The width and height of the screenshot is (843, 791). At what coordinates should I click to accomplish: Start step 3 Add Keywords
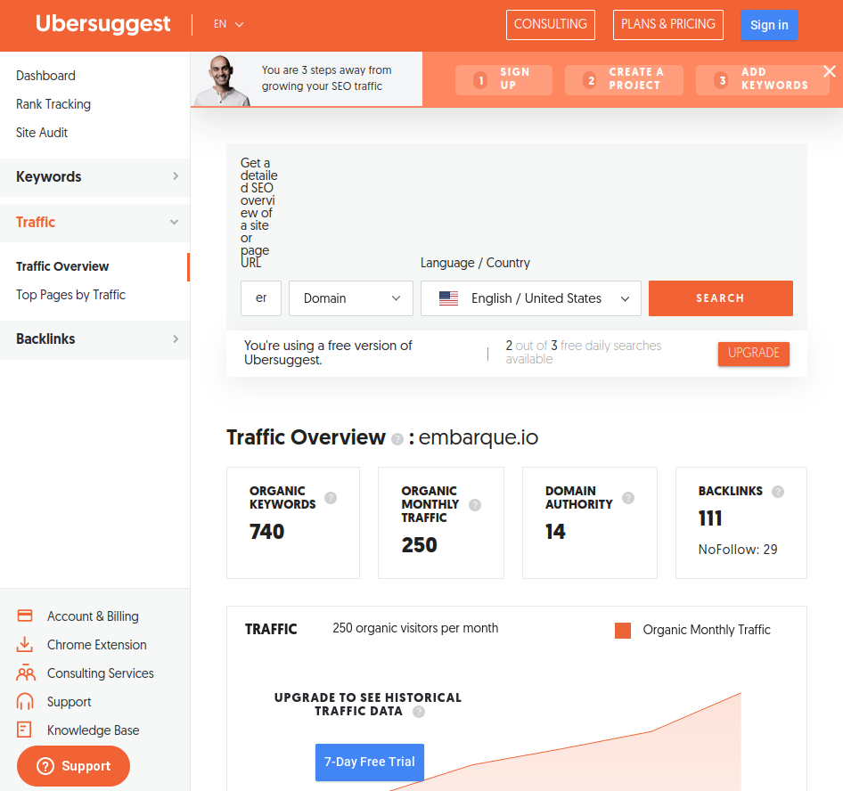point(763,79)
